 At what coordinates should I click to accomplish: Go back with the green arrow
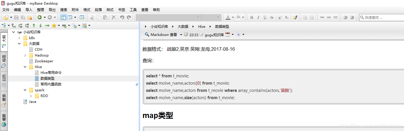click(x=39, y=17)
